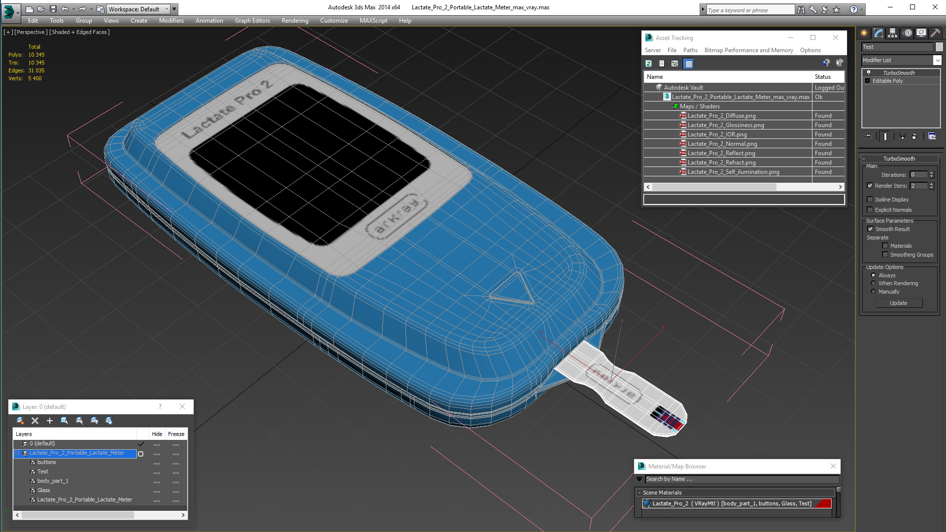Click [Shaded + Edged Faces] viewport label
Viewport: 946px width, 532px height.
79,32
